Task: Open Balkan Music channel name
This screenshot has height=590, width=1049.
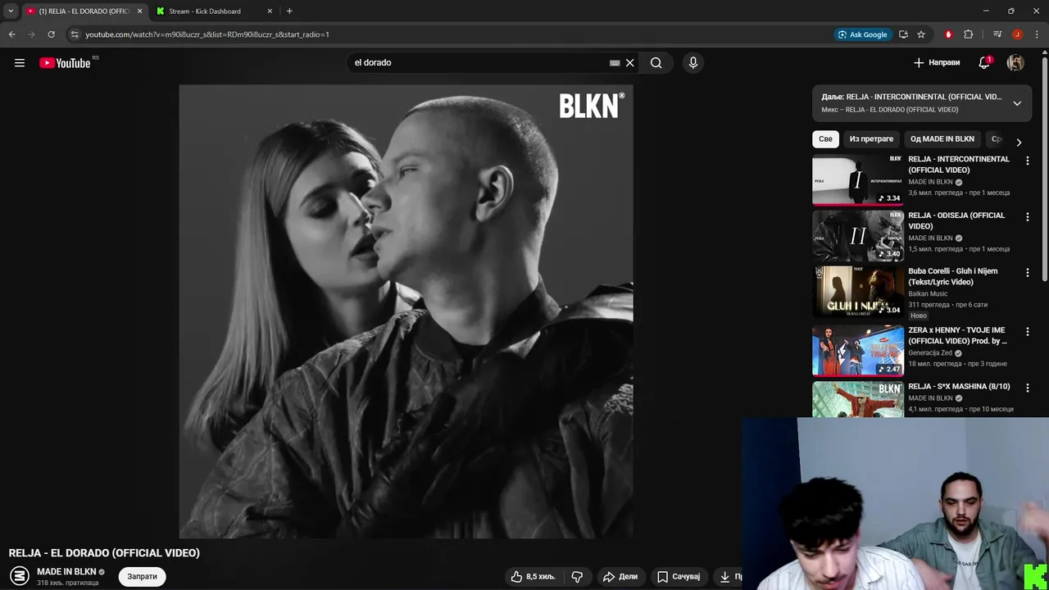Action: pos(928,293)
